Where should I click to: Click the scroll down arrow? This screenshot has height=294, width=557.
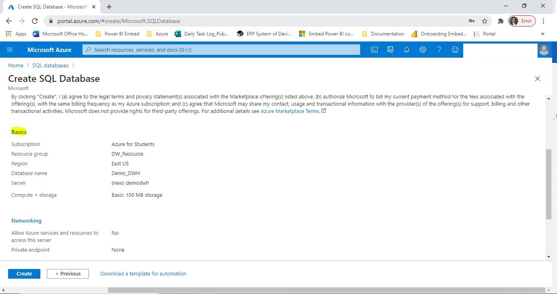pyautogui.click(x=549, y=257)
